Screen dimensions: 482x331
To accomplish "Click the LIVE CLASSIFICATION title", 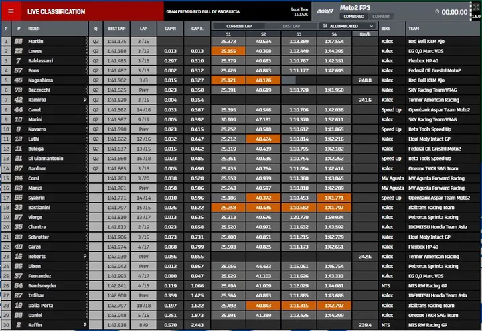I will coord(56,11).
